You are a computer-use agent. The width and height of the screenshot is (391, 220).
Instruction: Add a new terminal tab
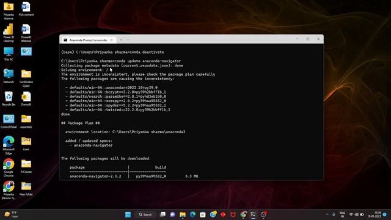click(121, 40)
